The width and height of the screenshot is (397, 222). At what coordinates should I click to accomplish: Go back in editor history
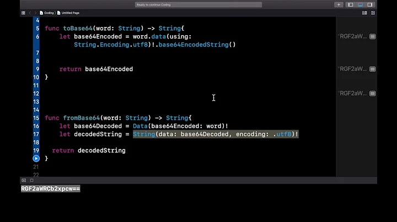pos(30,13)
